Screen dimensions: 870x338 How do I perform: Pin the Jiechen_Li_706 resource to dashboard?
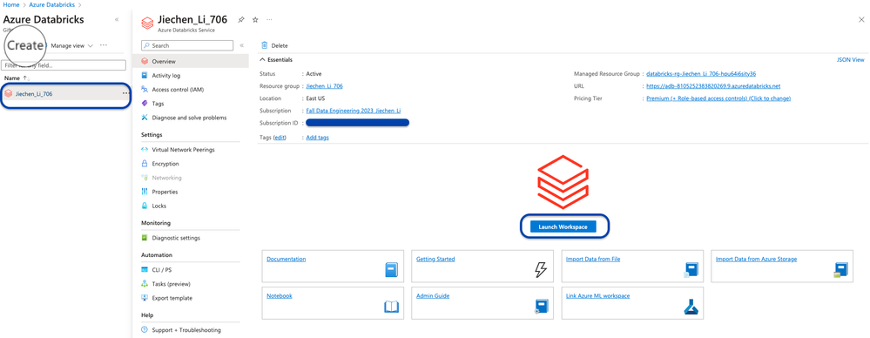coord(241,19)
